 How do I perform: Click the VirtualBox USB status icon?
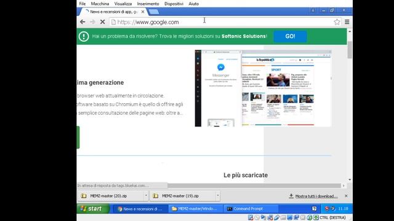click(x=276, y=217)
